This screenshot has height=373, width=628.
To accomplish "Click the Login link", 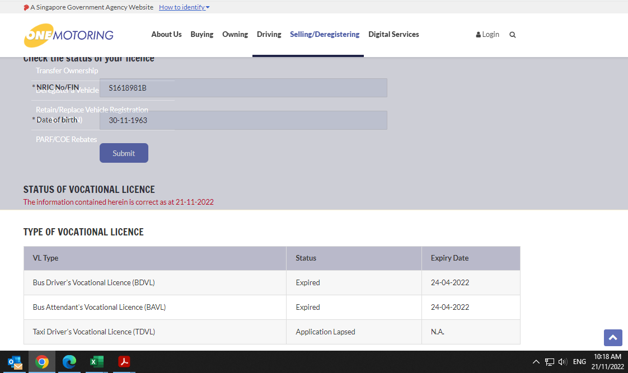I will click(x=488, y=35).
